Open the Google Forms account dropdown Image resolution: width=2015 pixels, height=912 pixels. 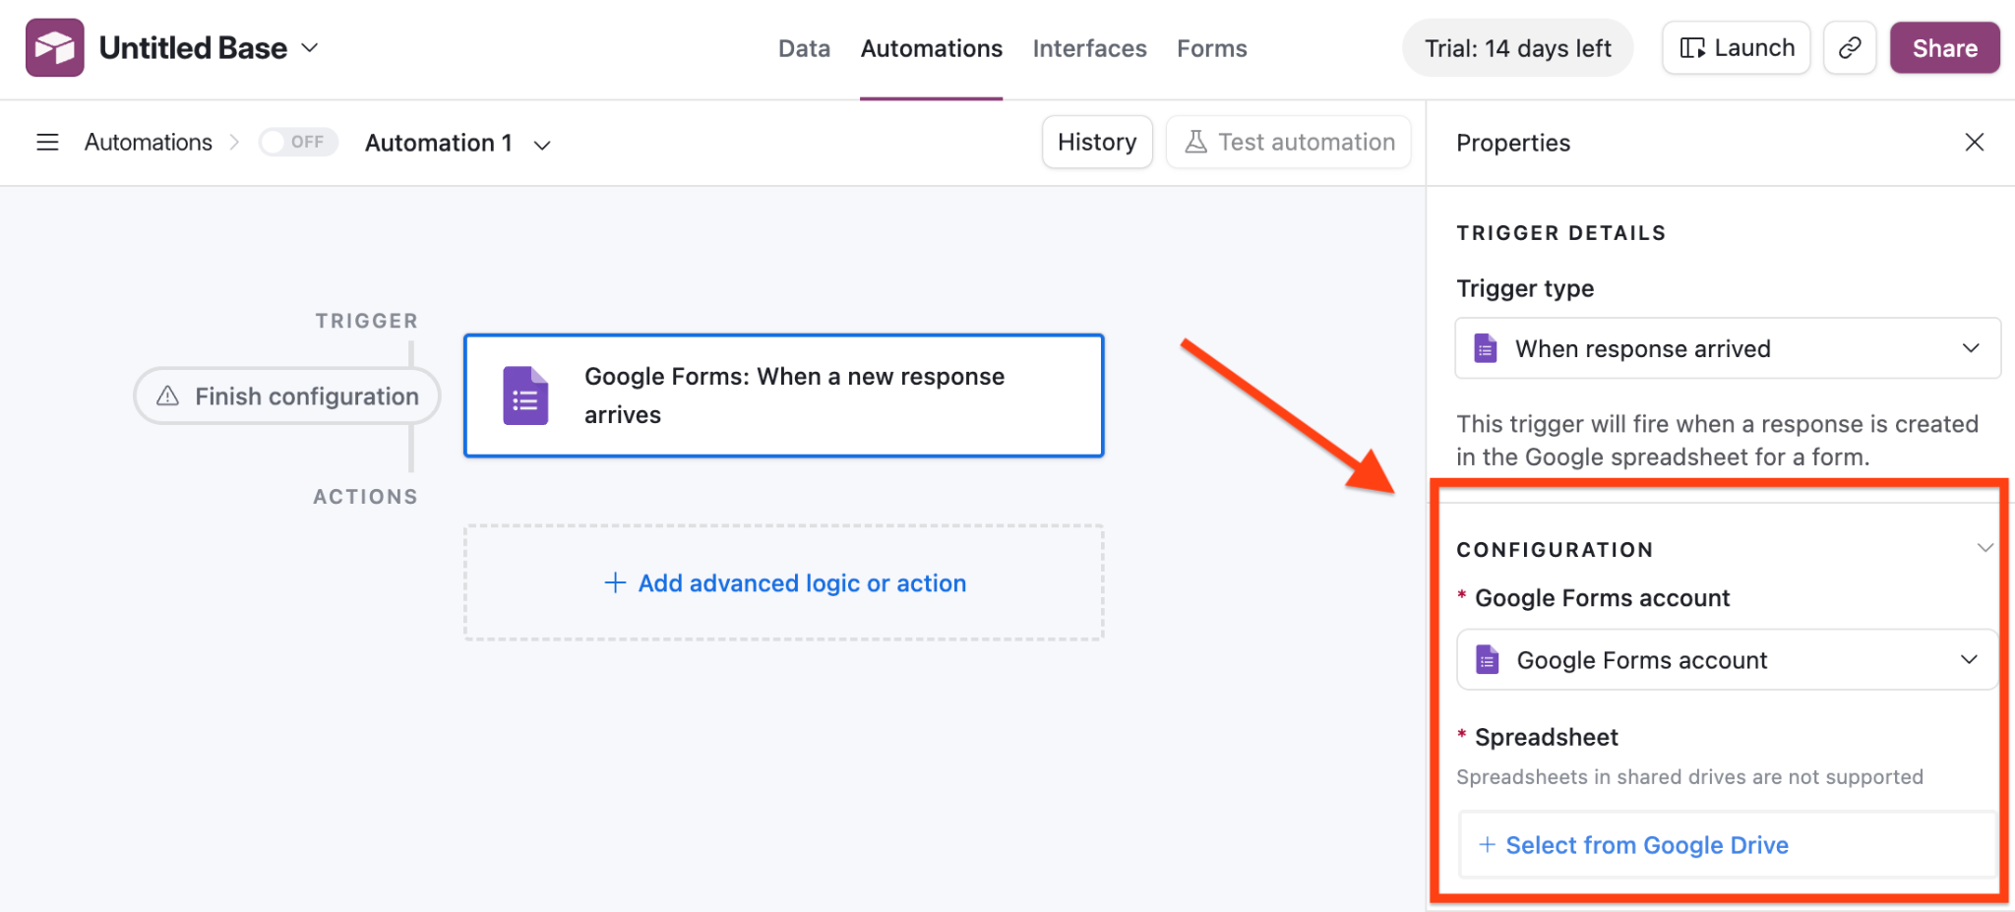point(1971,659)
